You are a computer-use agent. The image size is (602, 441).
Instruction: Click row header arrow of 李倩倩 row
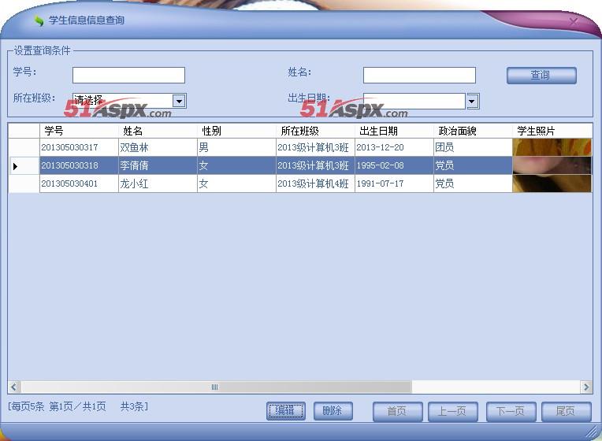pos(24,166)
